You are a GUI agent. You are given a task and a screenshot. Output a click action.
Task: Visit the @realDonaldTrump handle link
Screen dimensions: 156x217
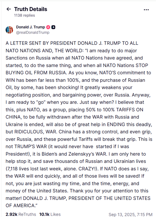click(x=33, y=33)
